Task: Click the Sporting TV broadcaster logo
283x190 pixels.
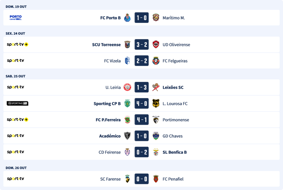Action: click(x=17, y=103)
